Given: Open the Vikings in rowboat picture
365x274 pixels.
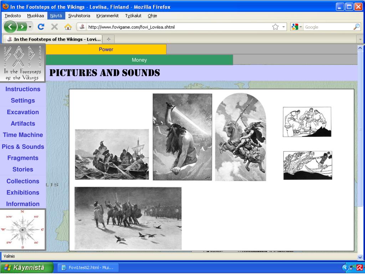Looking at the screenshot, I should click(x=112, y=154).
